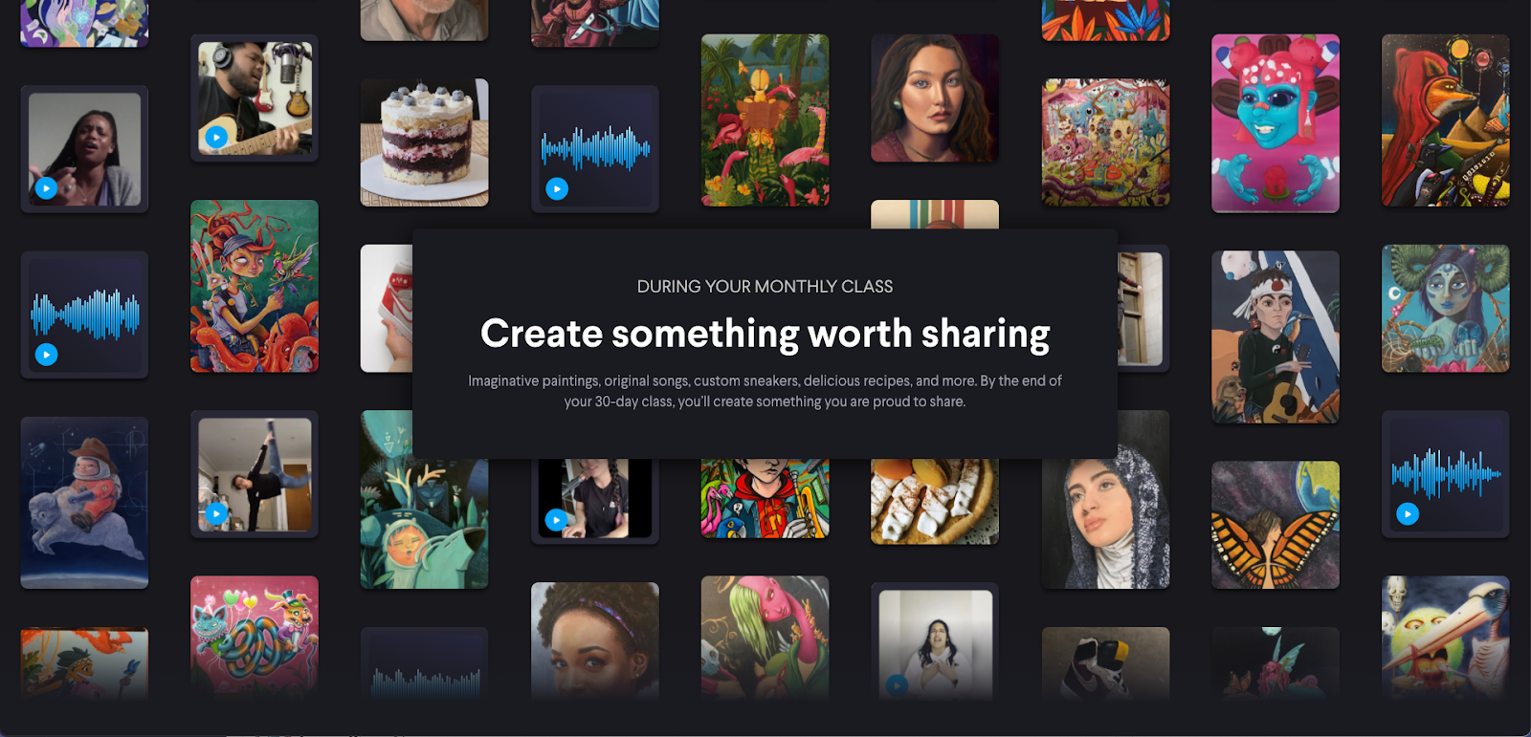The height and width of the screenshot is (737, 1531).
Task: Open the butterfly wings and earth painting
Action: 1276,525
